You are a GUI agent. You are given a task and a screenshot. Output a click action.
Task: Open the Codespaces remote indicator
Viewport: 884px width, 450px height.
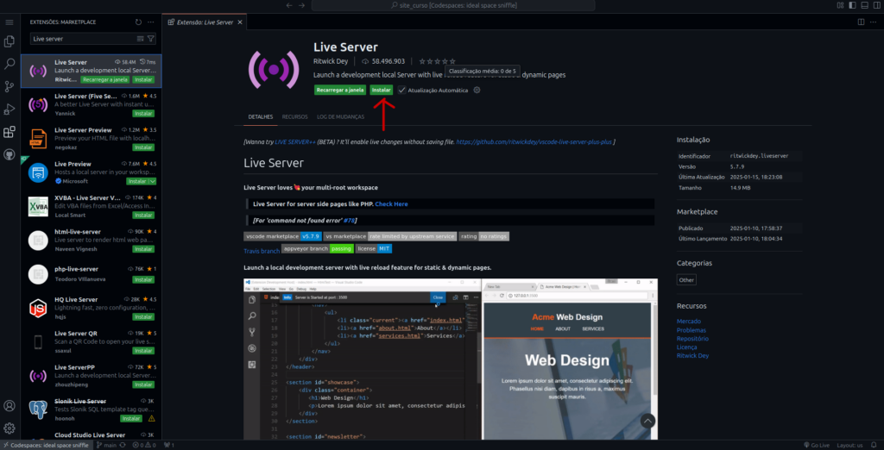pyautogui.click(x=45, y=445)
